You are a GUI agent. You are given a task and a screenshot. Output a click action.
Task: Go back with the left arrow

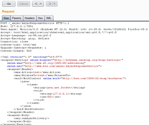(x=36, y=4)
